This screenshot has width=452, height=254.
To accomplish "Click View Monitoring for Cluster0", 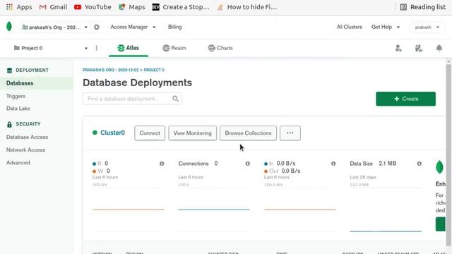I will tap(192, 133).
